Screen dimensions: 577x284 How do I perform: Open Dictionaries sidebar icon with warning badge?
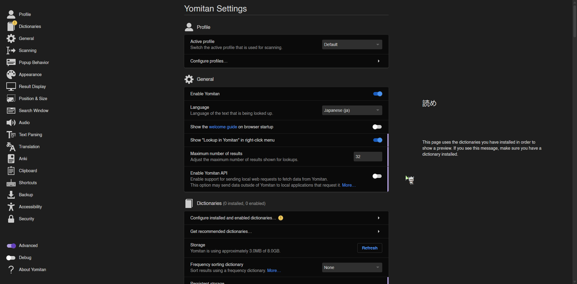pyautogui.click(x=11, y=26)
